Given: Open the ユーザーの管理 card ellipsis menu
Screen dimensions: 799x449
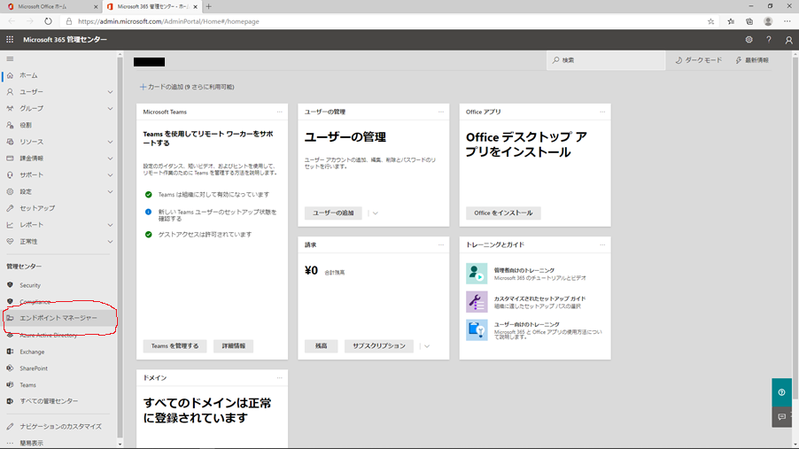Looking at the screenshot, I should click(x=441, y=112).
